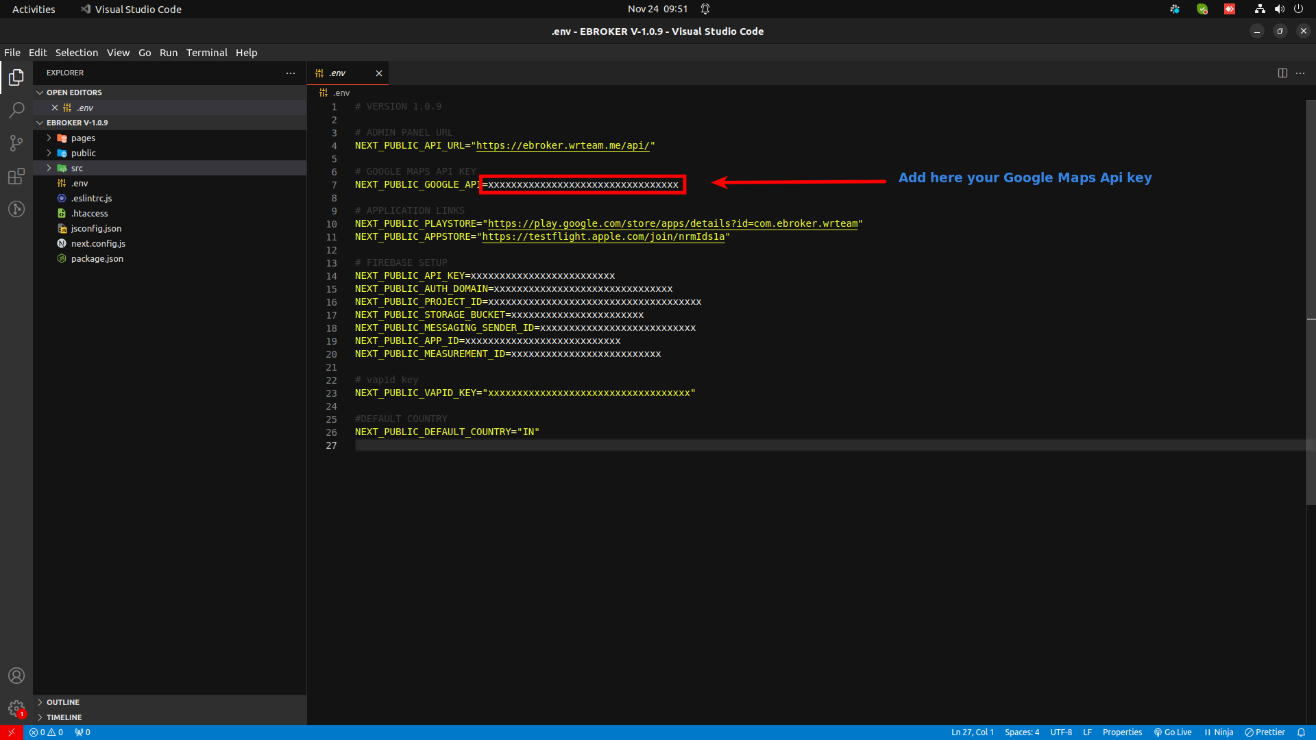Place cursor on empty line 27
The height and width of the screenshot is (740, 1316).
click(x=829, y=445)
